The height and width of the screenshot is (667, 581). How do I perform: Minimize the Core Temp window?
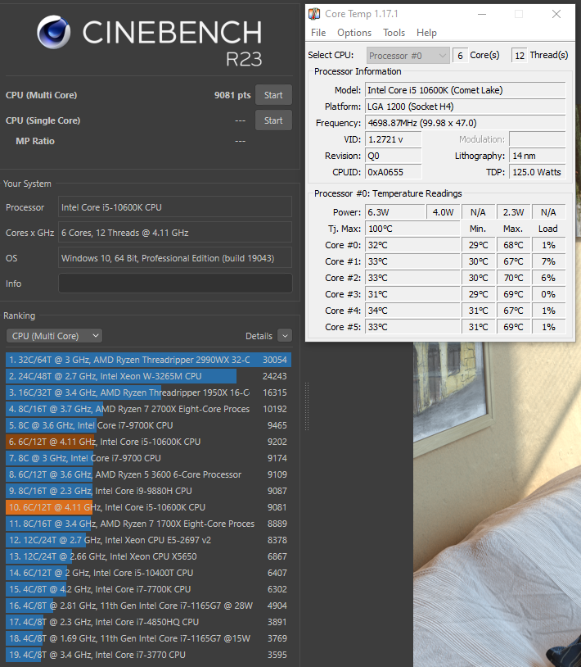point(482,14)
